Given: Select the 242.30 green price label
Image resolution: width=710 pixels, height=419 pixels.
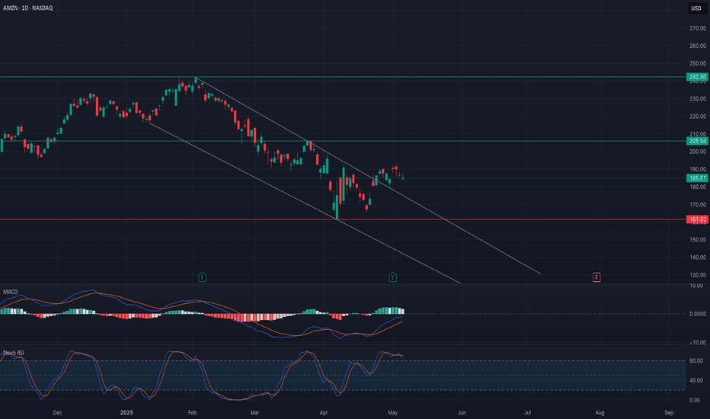Looking at the screenshot, I should pyautogui.click(x=697, y=77).
